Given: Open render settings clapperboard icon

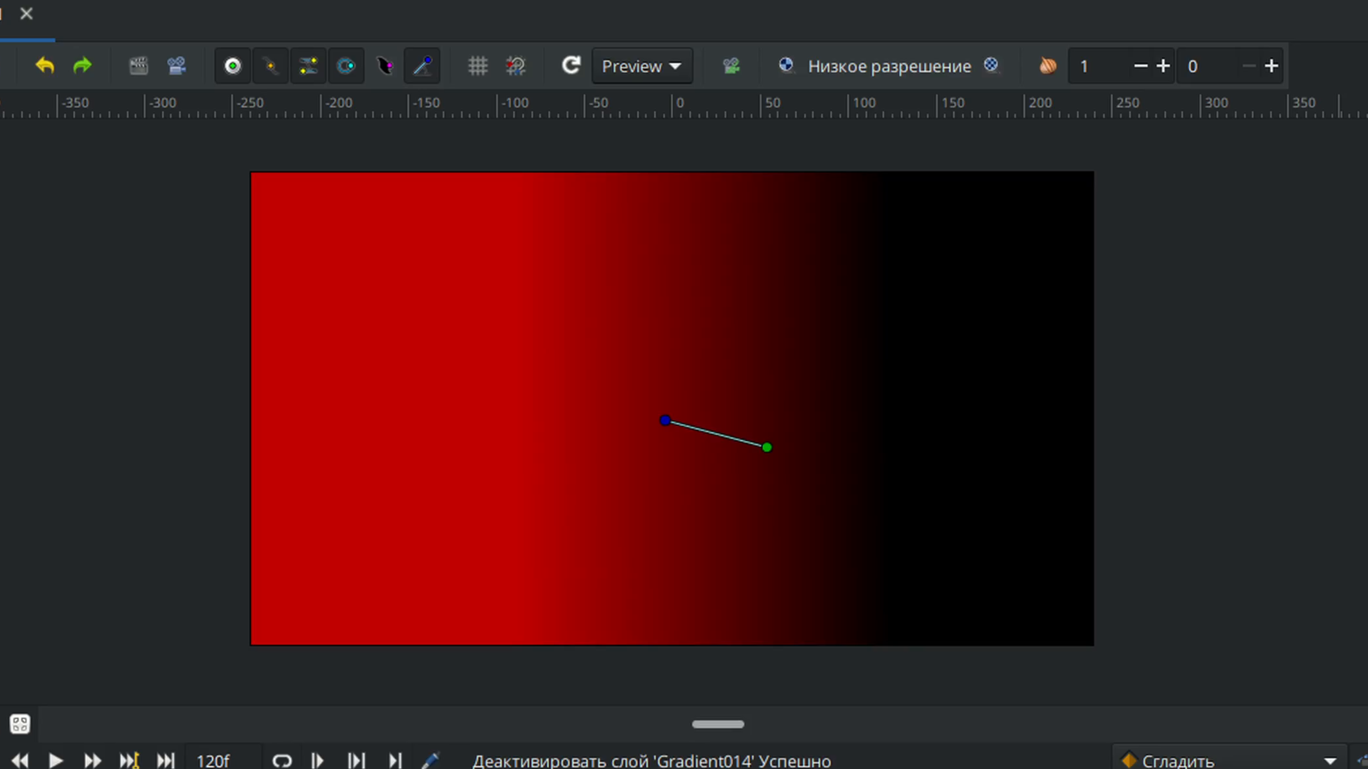Looking at the screenshot, I should 139,66.
